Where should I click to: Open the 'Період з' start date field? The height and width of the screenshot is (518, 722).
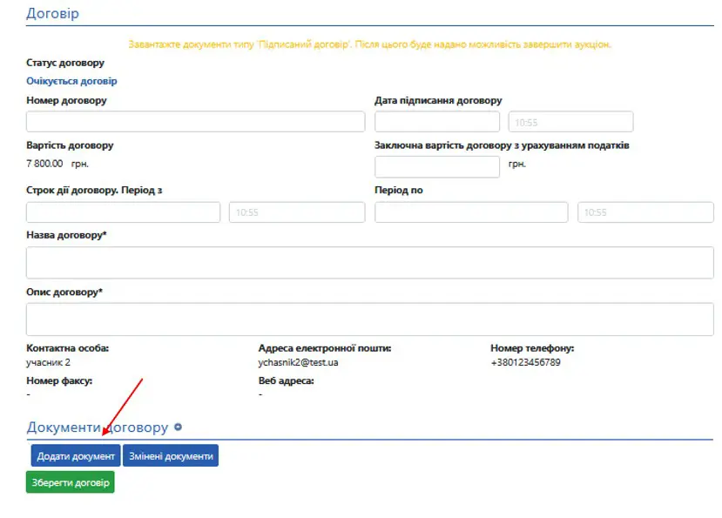click(123, 212)
